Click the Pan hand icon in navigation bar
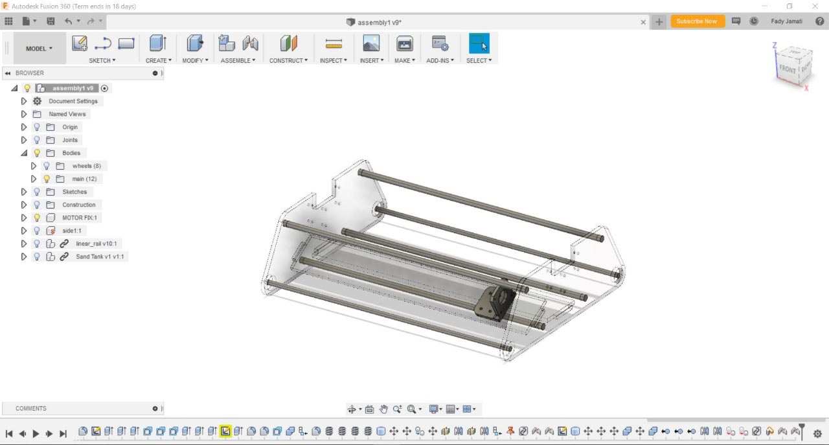Viewport: 829px width, 445px height. click(383, 409)
